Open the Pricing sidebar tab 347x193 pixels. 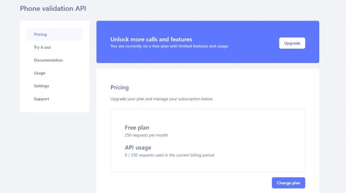pyautogui.click(x=40, y=34)
